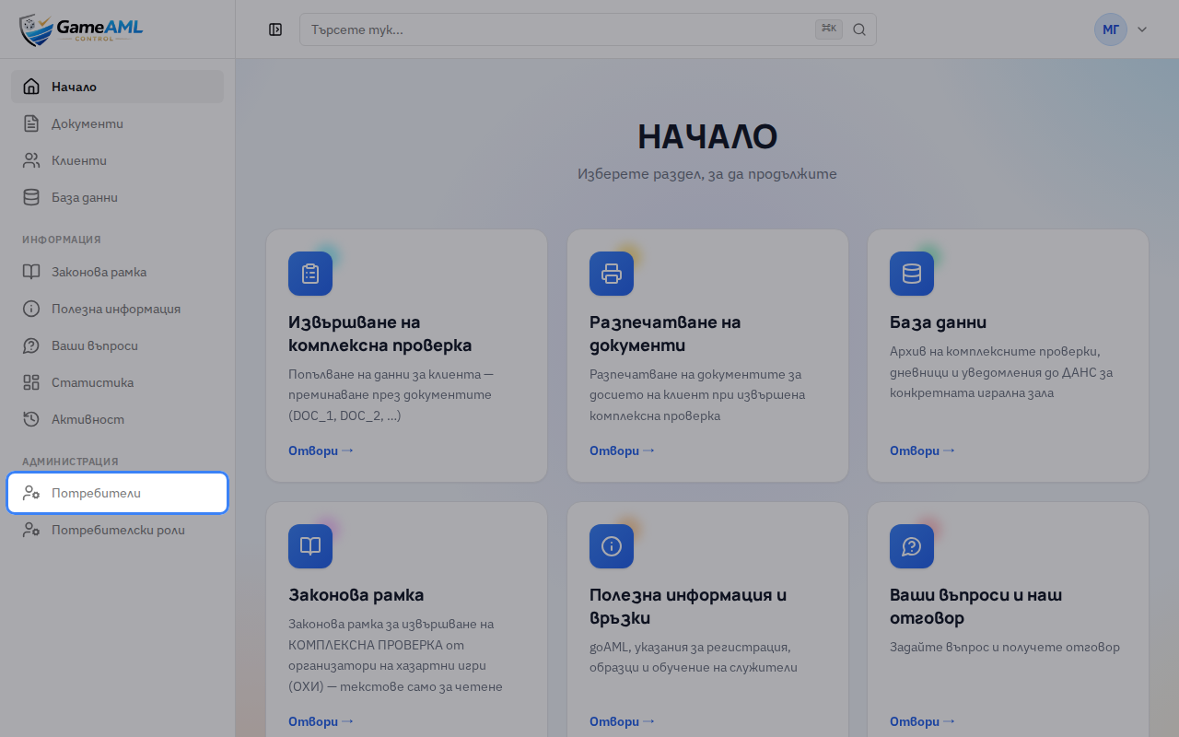Open Статистика in the sidebar
Screen dimensions: 1179x737
pos(118,382)
